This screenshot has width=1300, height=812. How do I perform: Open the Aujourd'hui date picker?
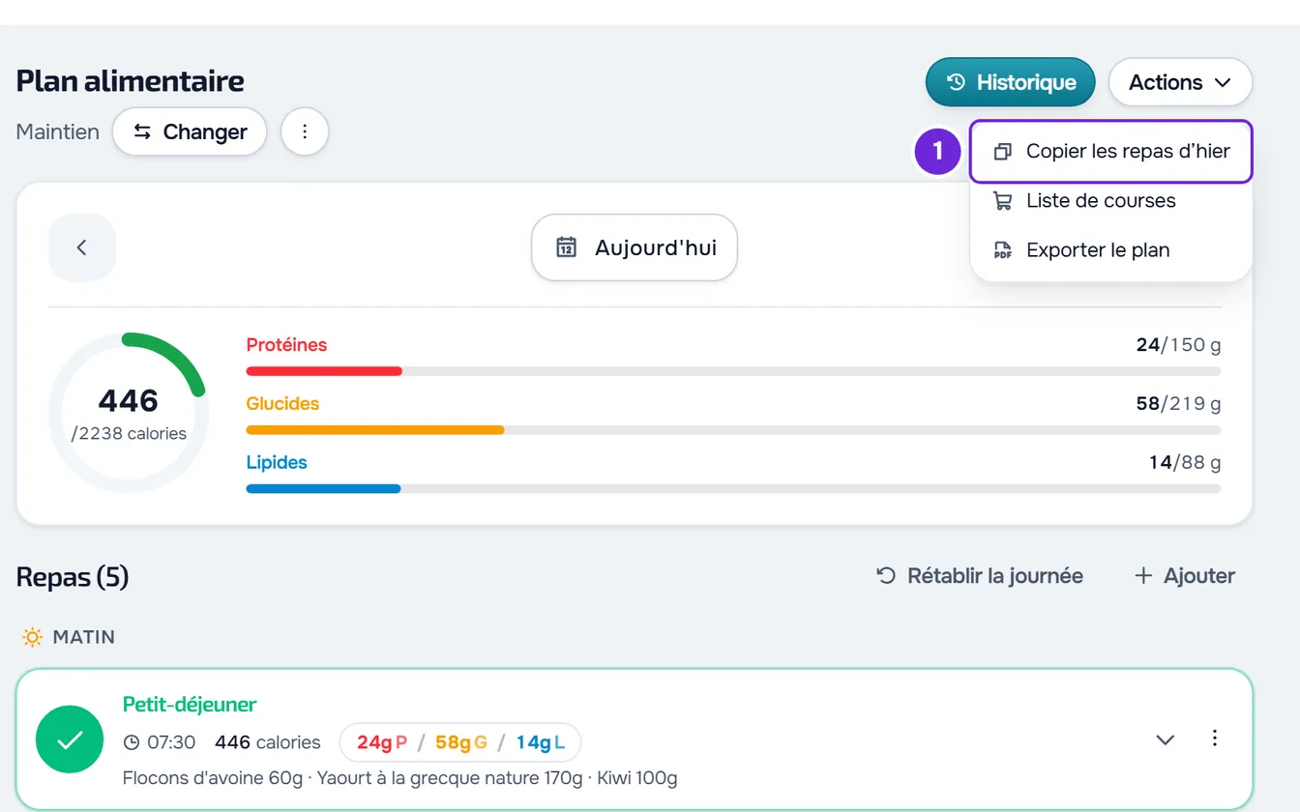635,247
